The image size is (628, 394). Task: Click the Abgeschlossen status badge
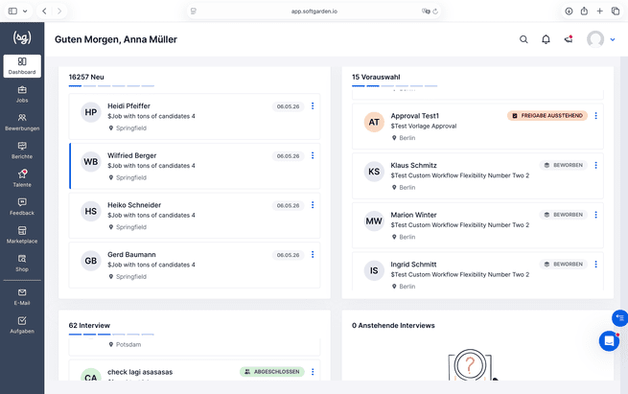coord(272,372)
